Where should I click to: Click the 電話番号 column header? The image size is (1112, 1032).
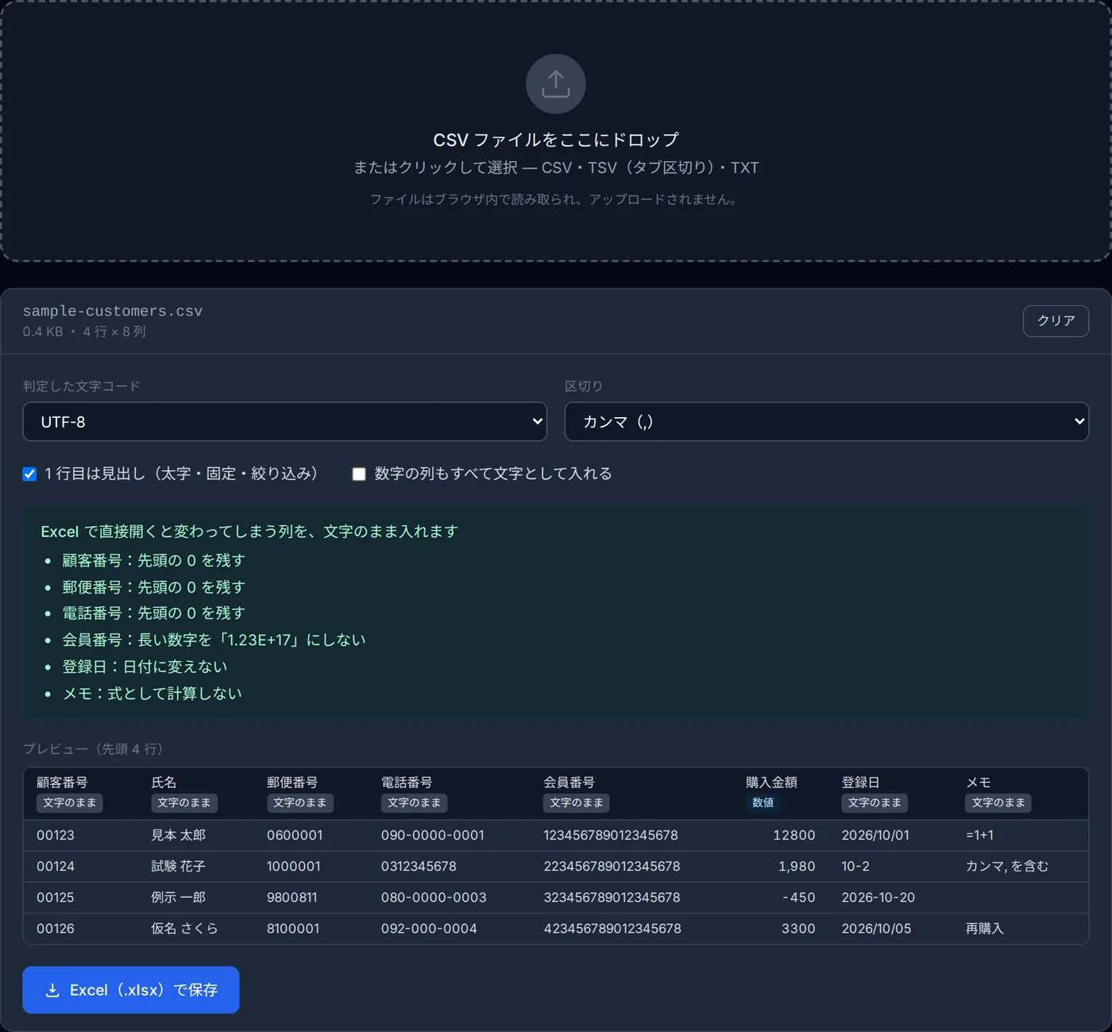(407, 783)
